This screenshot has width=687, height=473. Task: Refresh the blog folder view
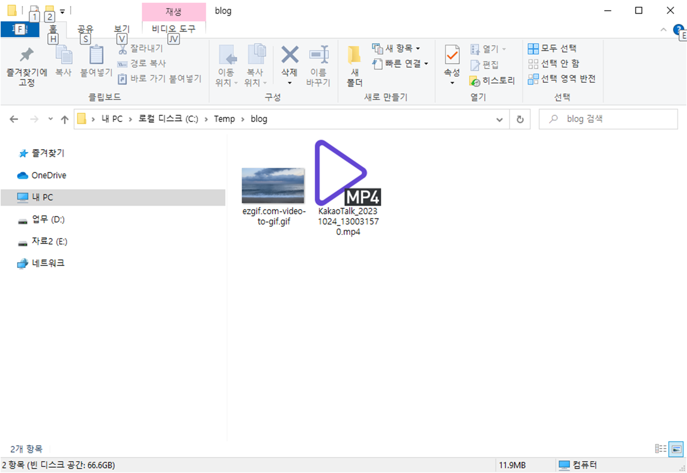(x=520, y=119)
